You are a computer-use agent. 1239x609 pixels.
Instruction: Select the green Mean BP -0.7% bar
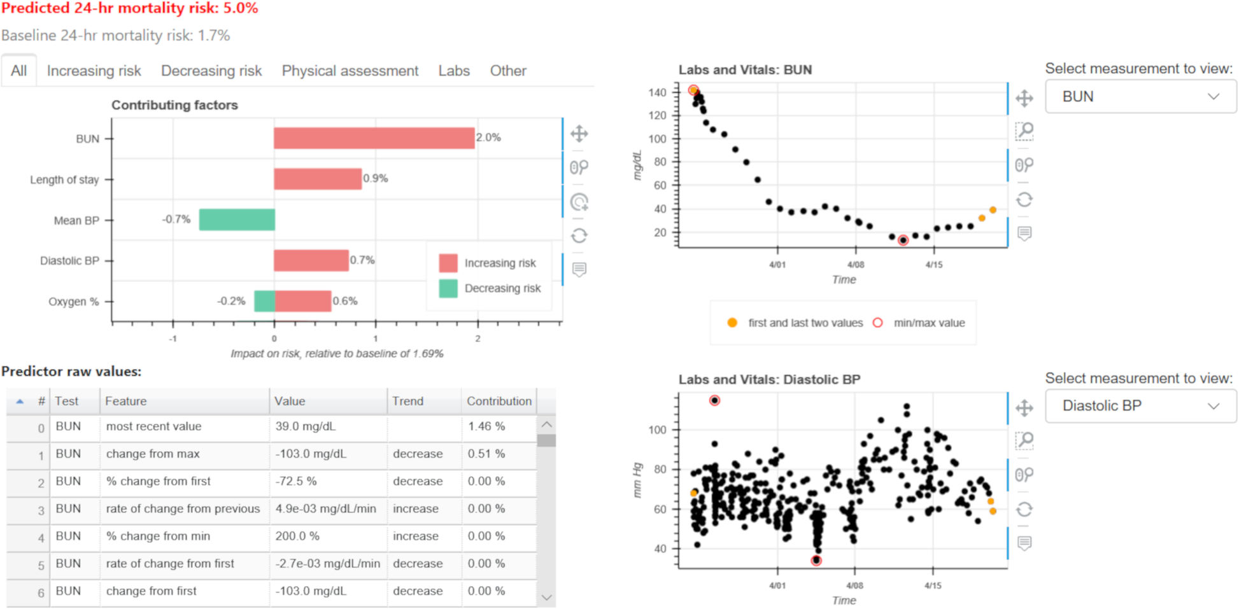pyautogui.click(x=237, y=220)
